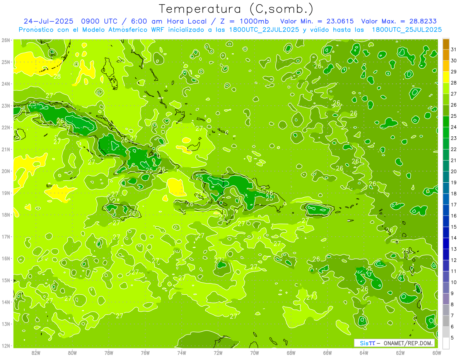Click "Valor Min. = 23.0615"
The width and height of the screenshot is (464, 358).
(317, 21)
